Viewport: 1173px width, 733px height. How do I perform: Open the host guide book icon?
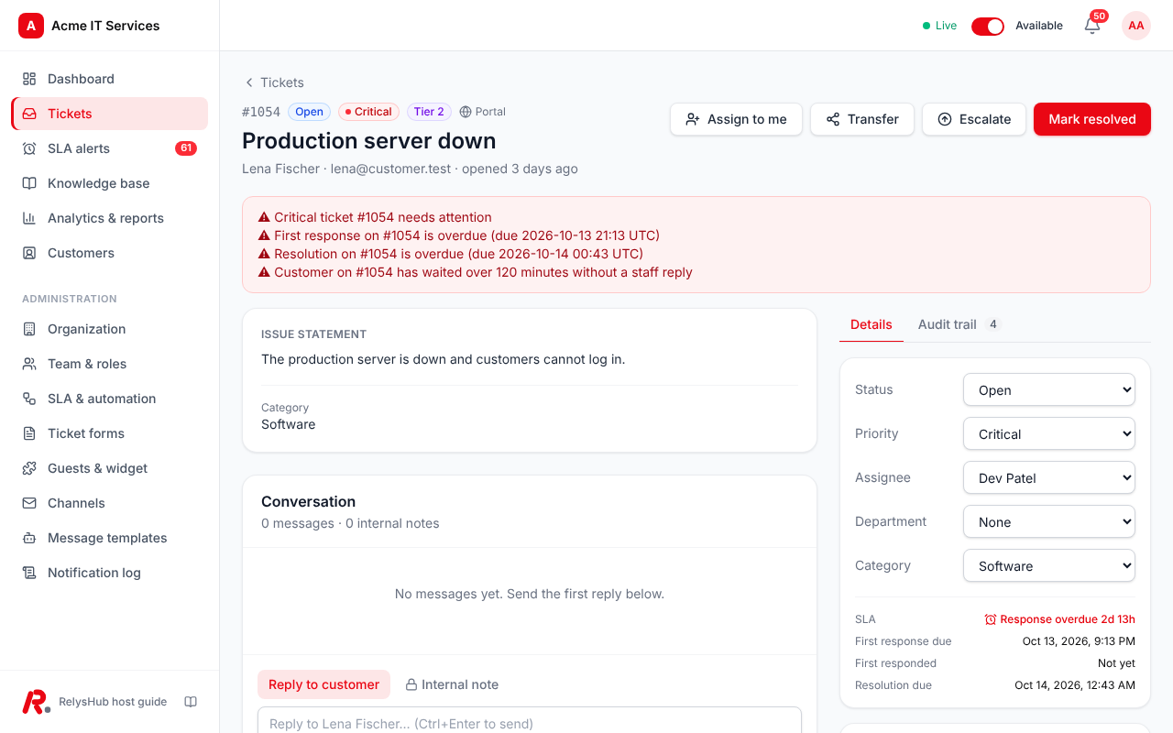pos(191,702)
